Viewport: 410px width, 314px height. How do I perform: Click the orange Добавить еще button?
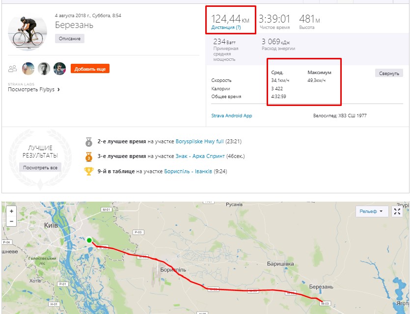coord(90,69)
